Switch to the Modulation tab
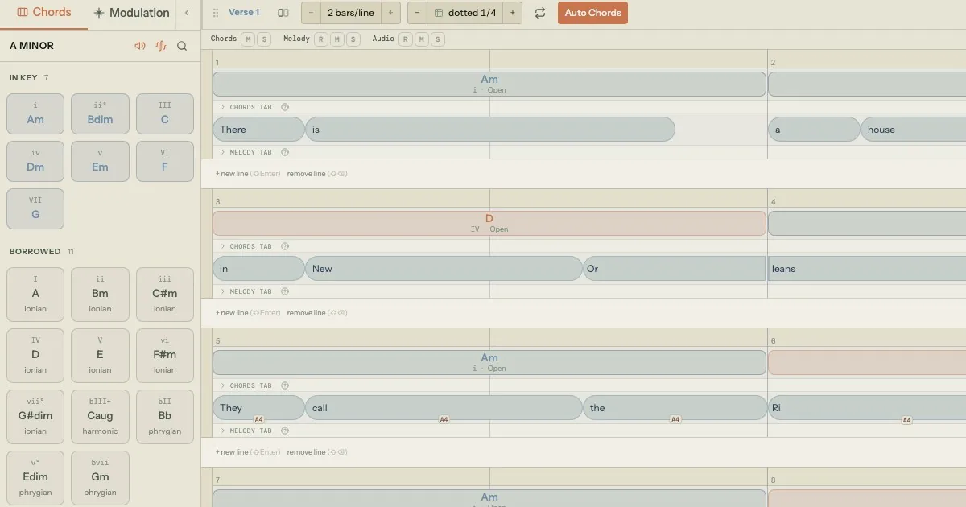966x507 pixels. (x=132, y=13)
